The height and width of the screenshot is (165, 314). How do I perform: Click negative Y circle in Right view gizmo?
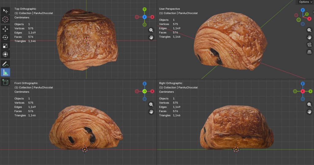click(295, 91)
